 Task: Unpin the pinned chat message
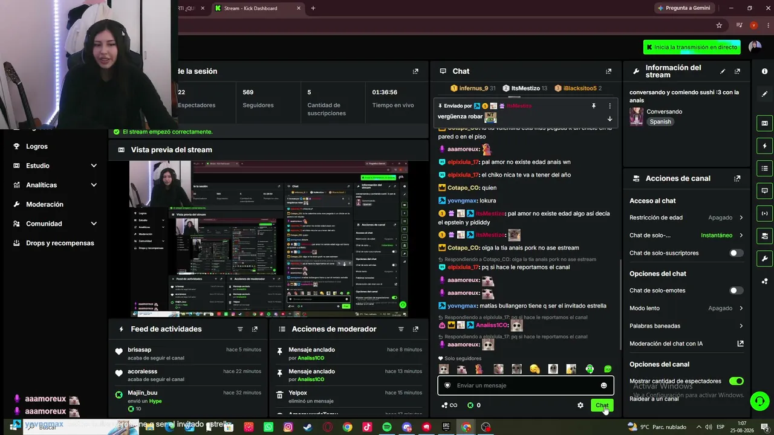pos(594,106)
